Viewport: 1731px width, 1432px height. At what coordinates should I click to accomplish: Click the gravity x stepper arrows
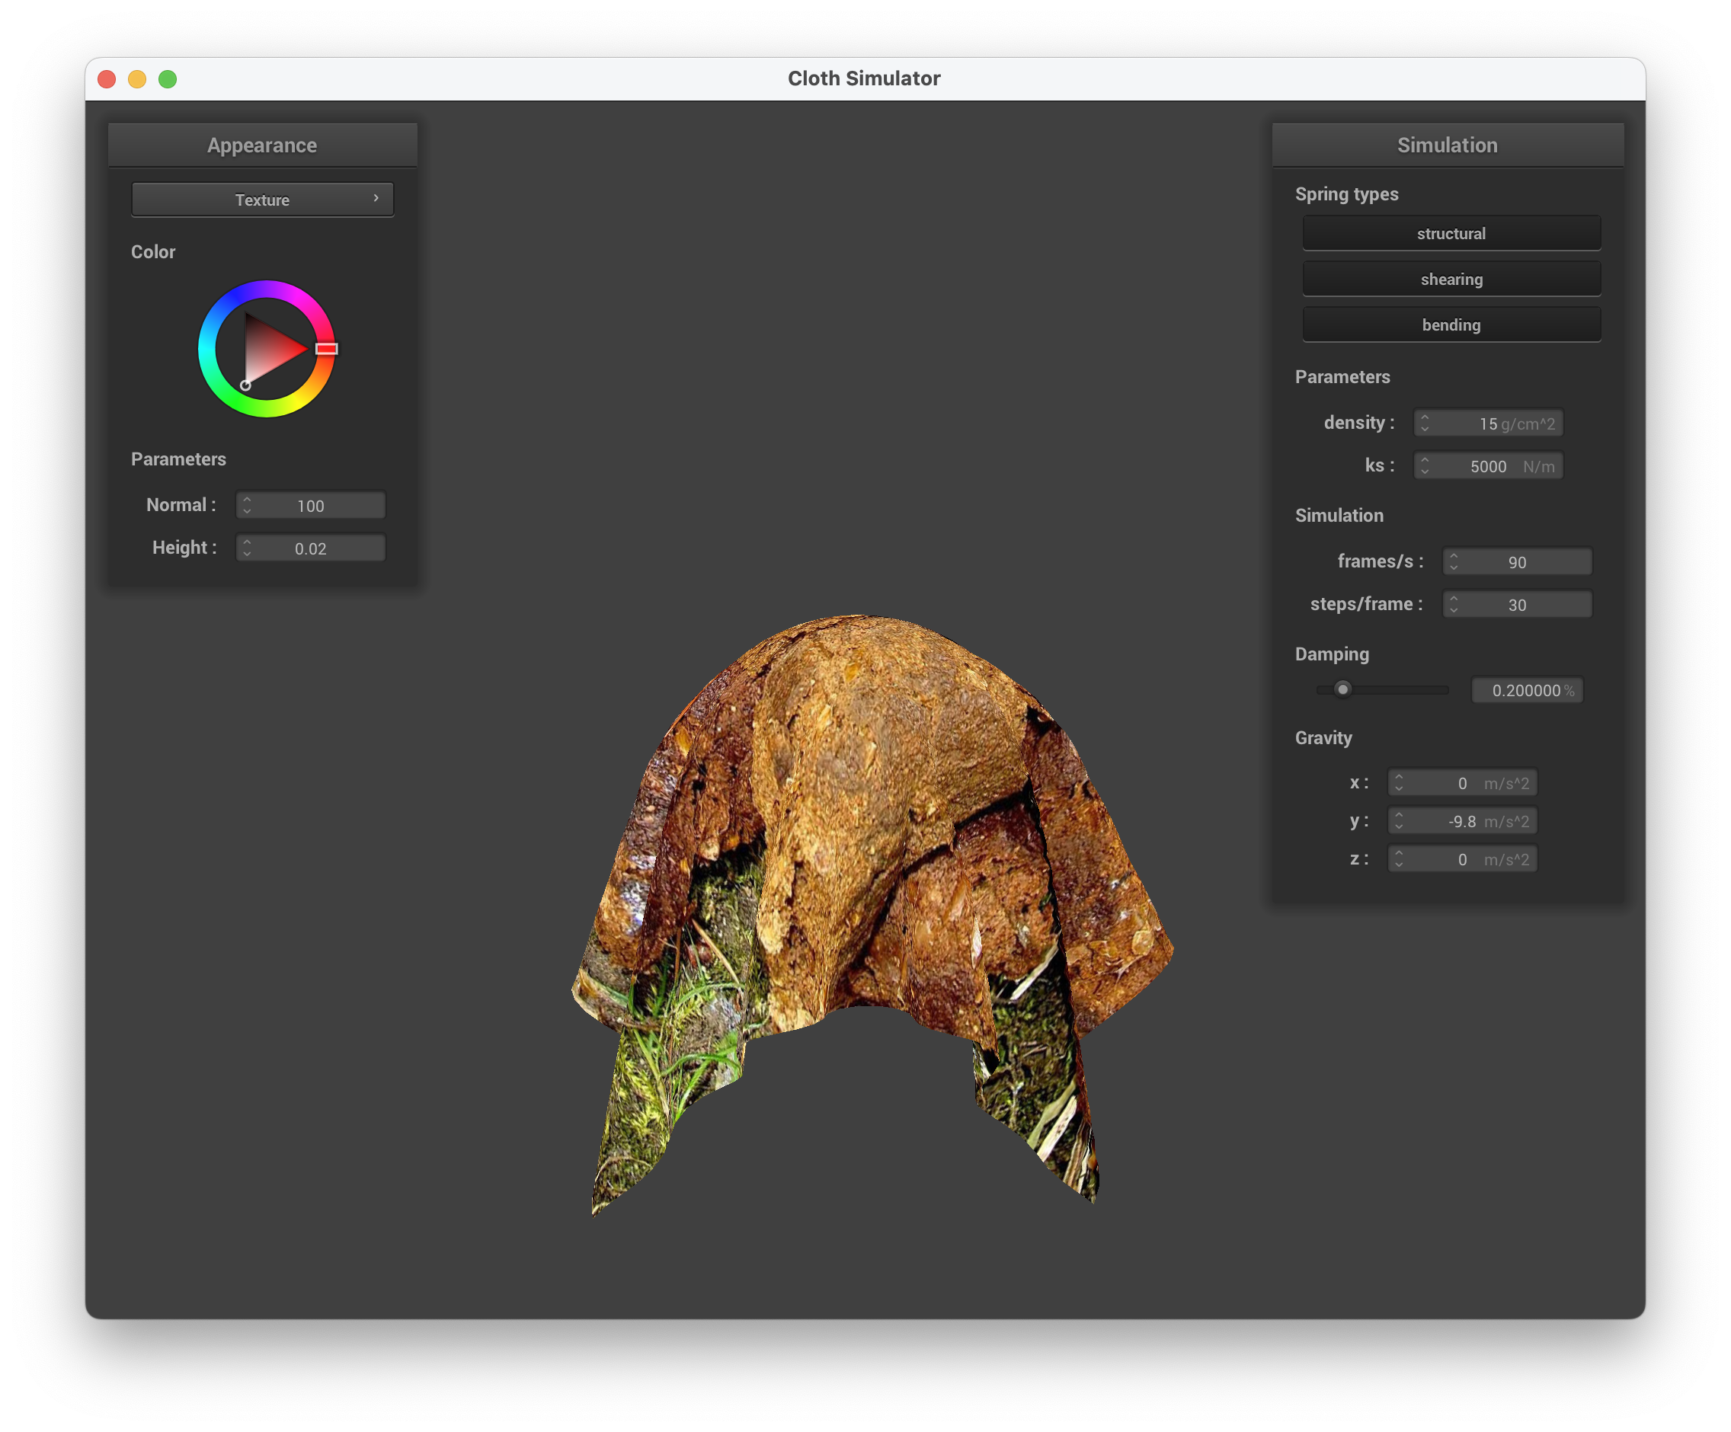pos(1399,783)
